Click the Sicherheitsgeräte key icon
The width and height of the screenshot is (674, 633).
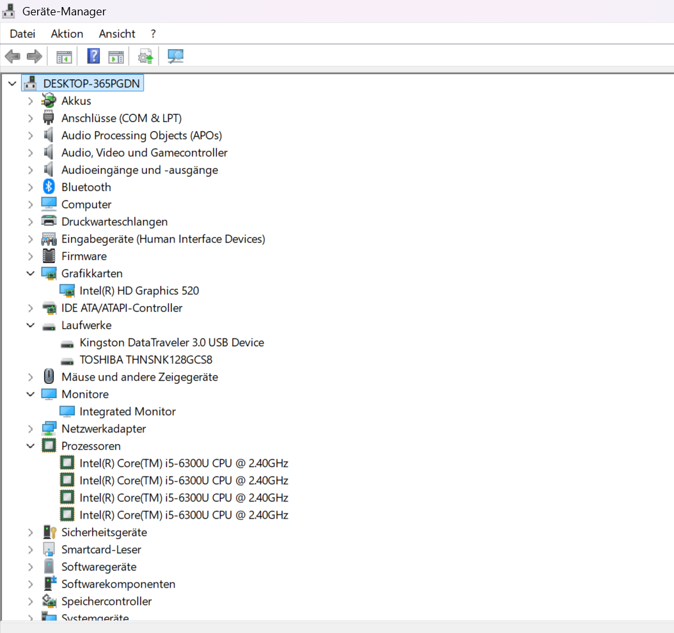click(x=49, y=532)
